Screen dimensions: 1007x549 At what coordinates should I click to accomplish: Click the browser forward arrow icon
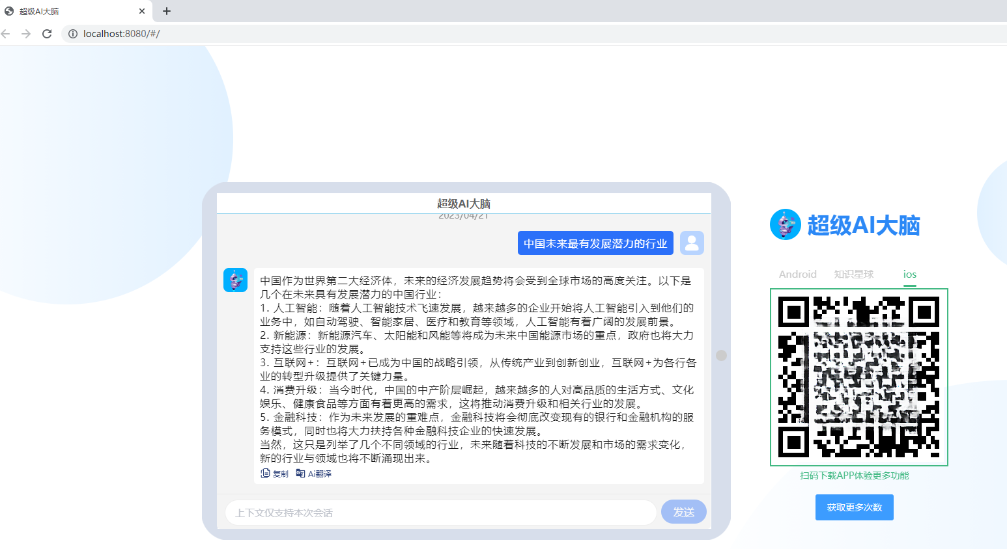point(26,34)
